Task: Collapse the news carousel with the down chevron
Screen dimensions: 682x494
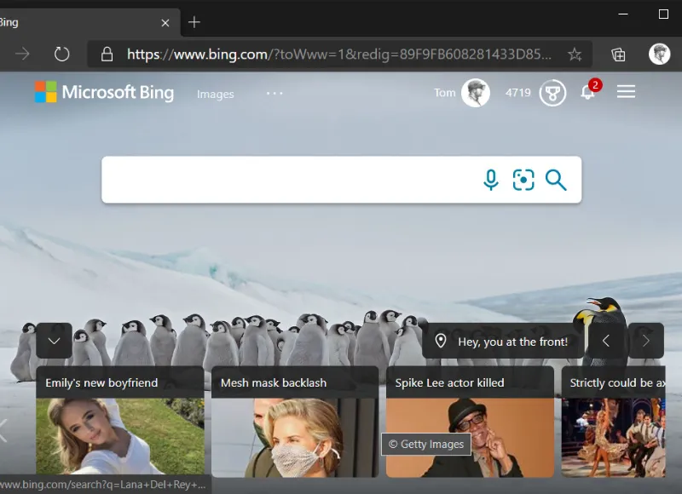Action: click(54, 341)
